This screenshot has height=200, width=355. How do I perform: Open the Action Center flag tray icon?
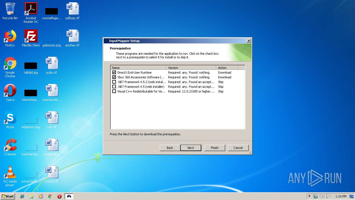point(329,196)
